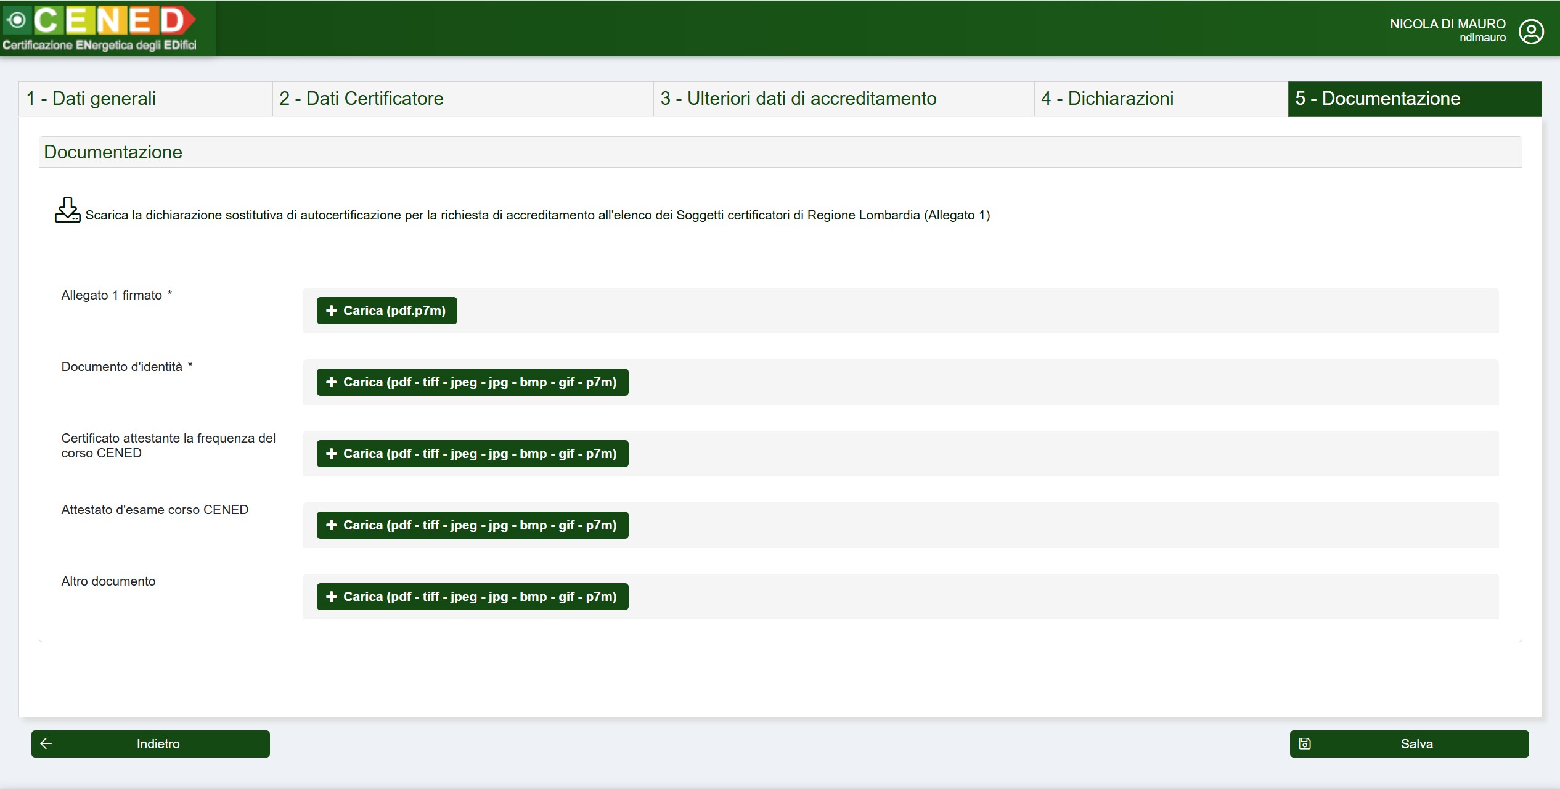Image resolution: width=1560 pixels, height=789 pixels.
Task: Click the Documentazione section heading
Action: pos(113,152)
